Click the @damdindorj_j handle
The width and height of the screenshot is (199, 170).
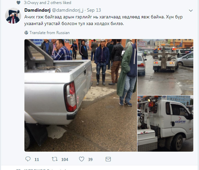pos(68,10)
